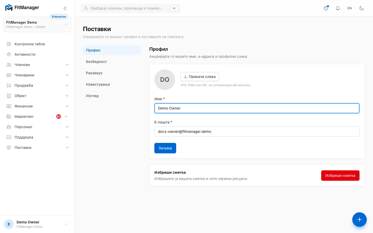Click the Продажба cart icon
This screenshot has width=373, height=233.
pyautogui.click(x=9, y=85)
